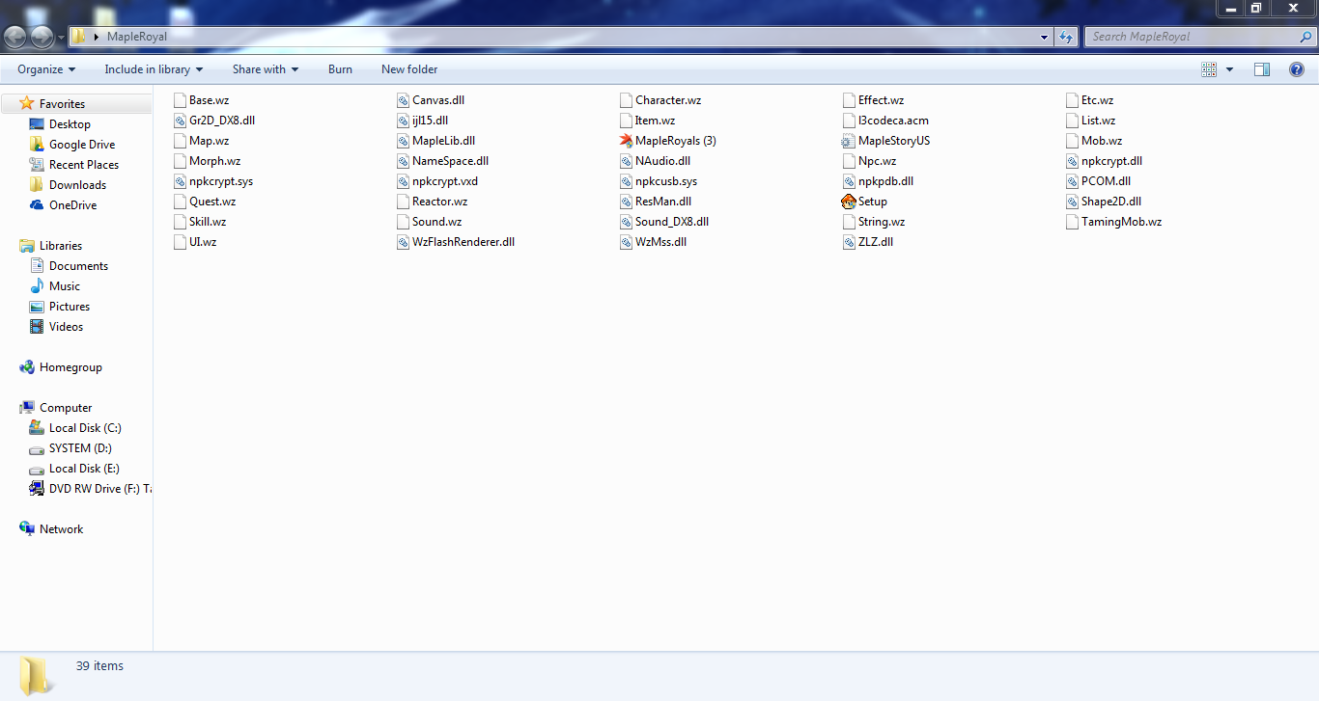
Task: Select the MapleStoryUS file icon
Action: (850, 141)
